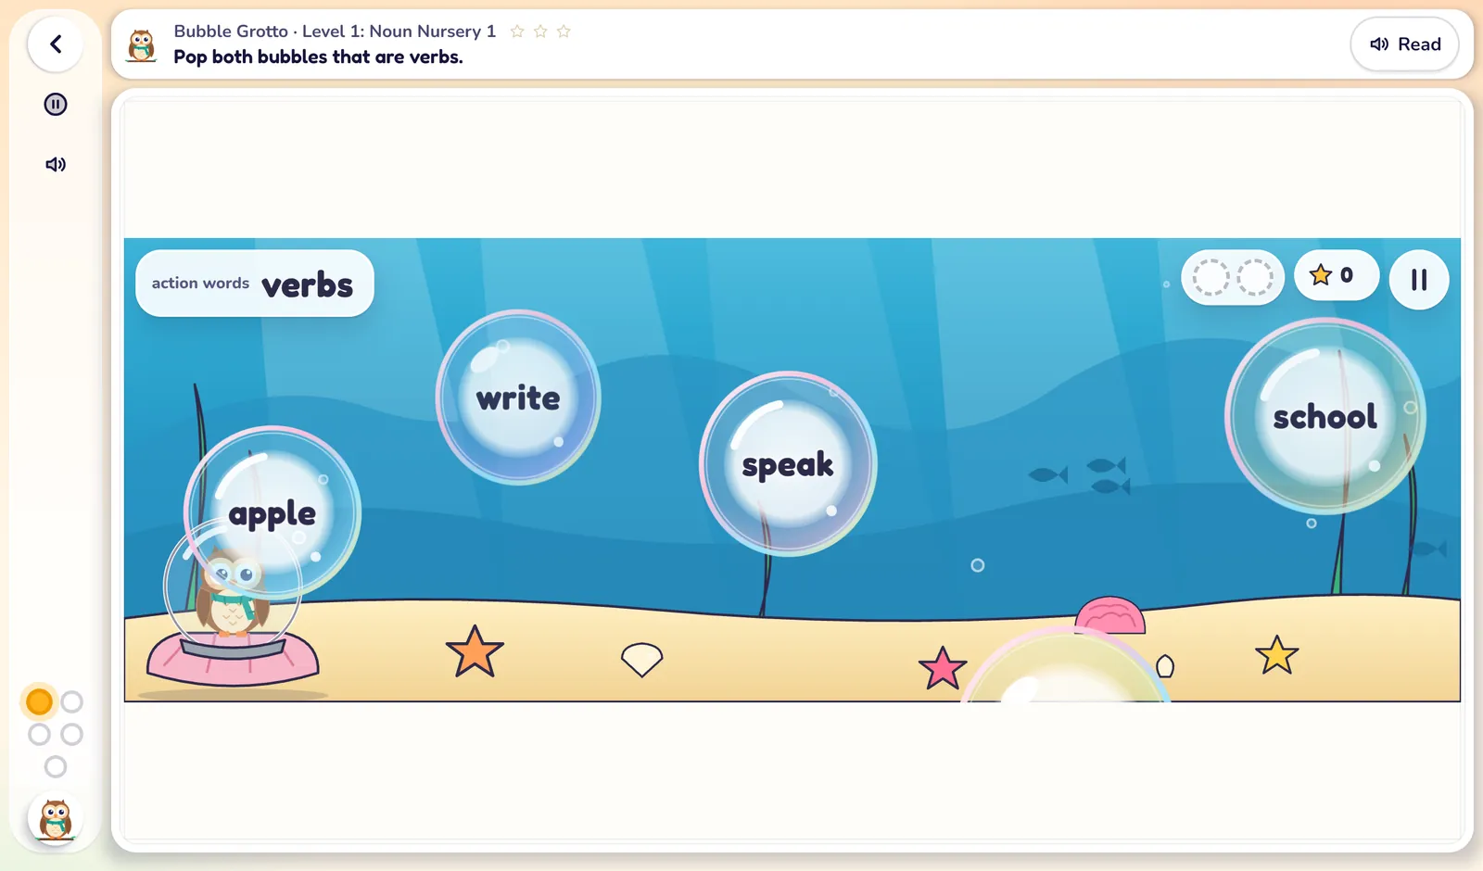Screen dimensions: 1483x871
Task: Pop the "write" bubble
Action: click(518, 398)
